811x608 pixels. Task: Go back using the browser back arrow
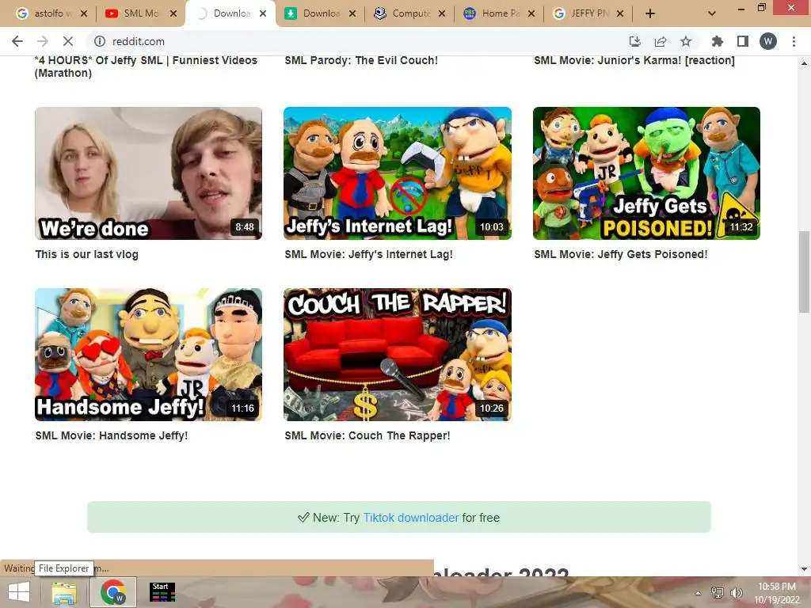pyautogui.click(x=17, y=41)
